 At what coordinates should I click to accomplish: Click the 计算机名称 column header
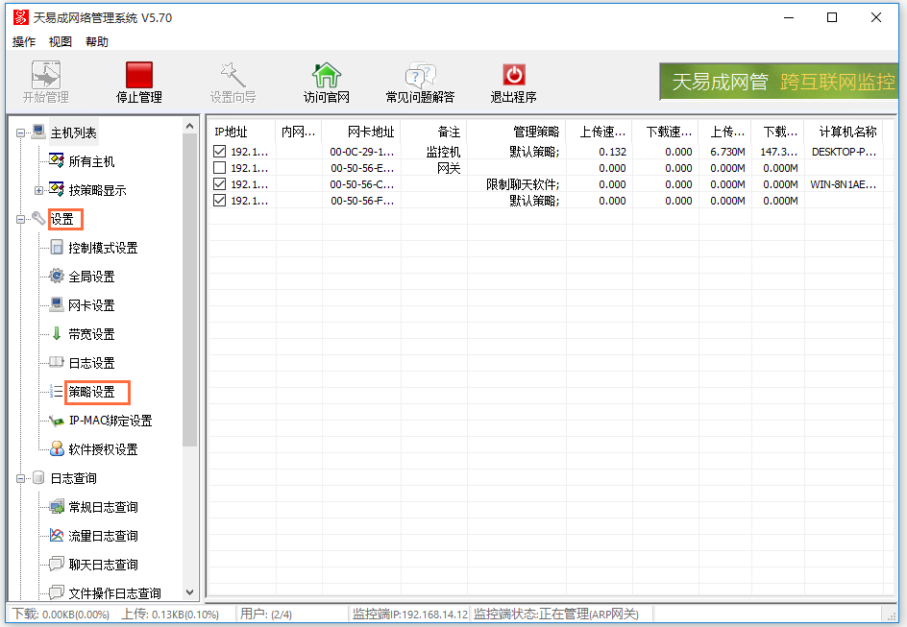844,132
